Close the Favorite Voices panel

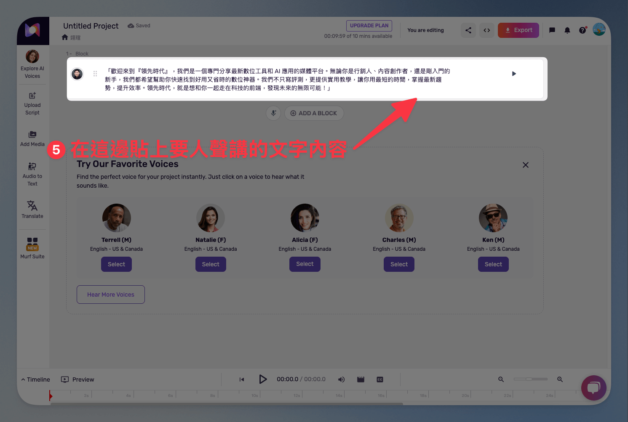(x=526, y=165)
